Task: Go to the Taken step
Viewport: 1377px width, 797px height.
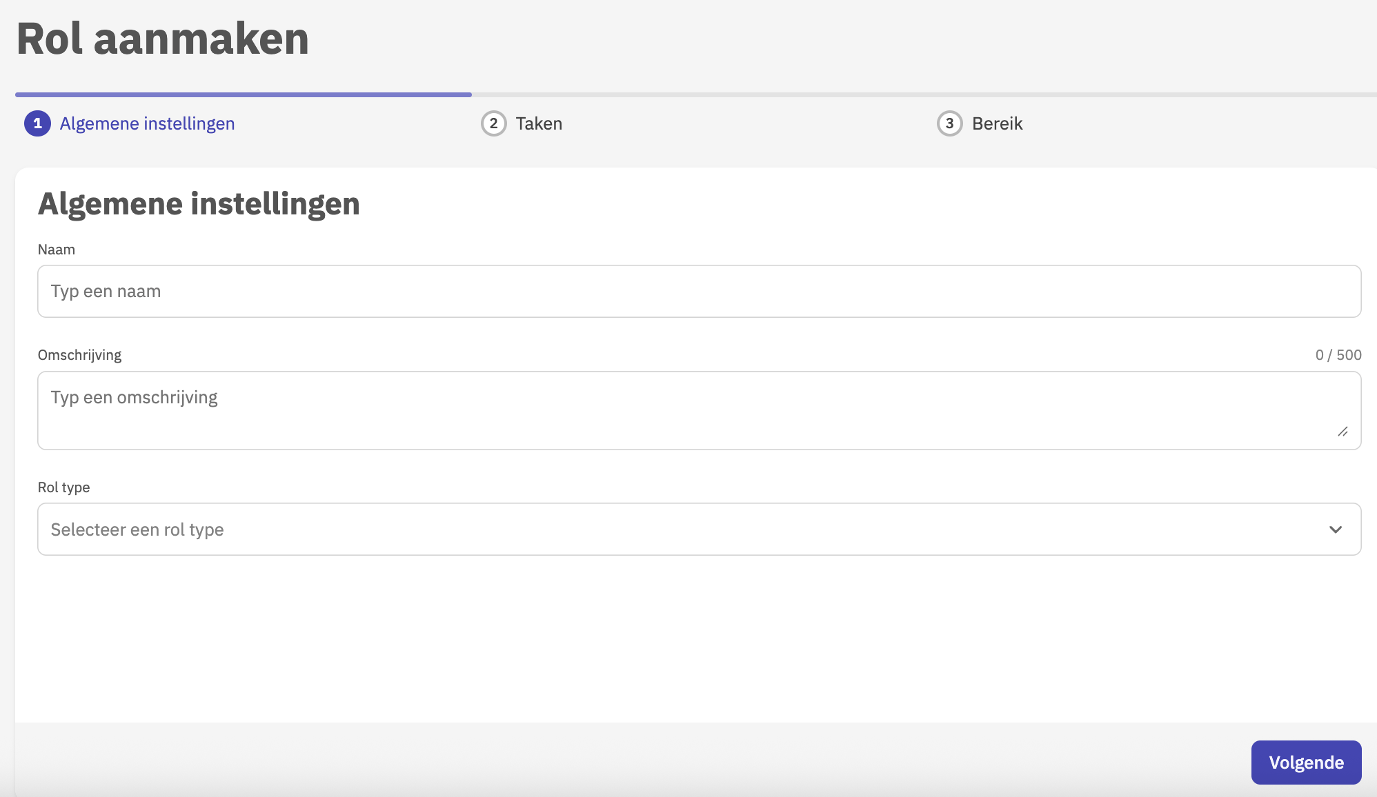Action: pos(539,123)
